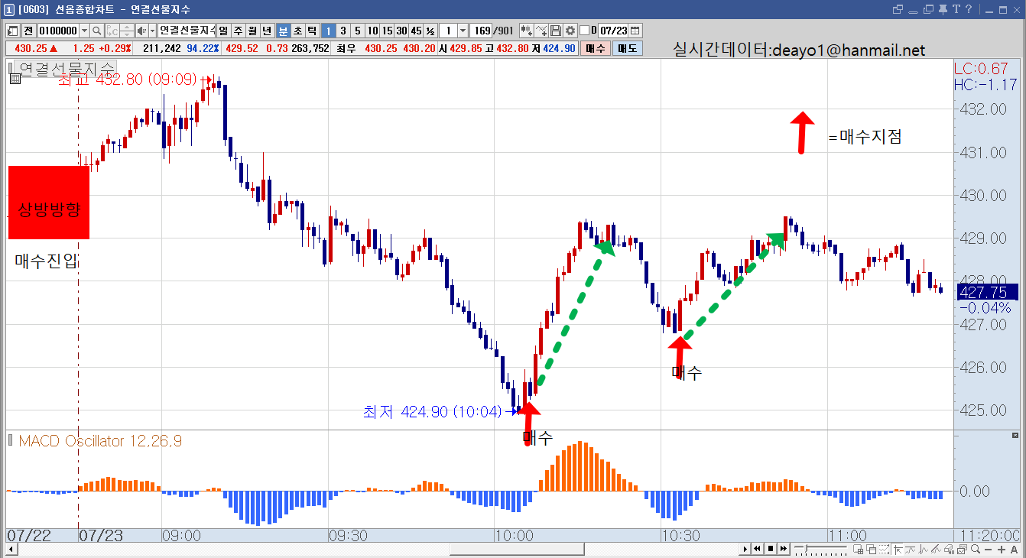Viewport: 1026px width, 558px height.
Task: Open the small dropdown next to the speaker icon
Action: [152, 31]
